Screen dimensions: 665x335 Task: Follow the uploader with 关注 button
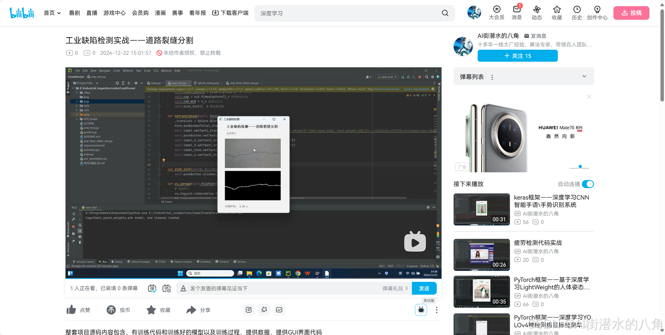[517, 56]
